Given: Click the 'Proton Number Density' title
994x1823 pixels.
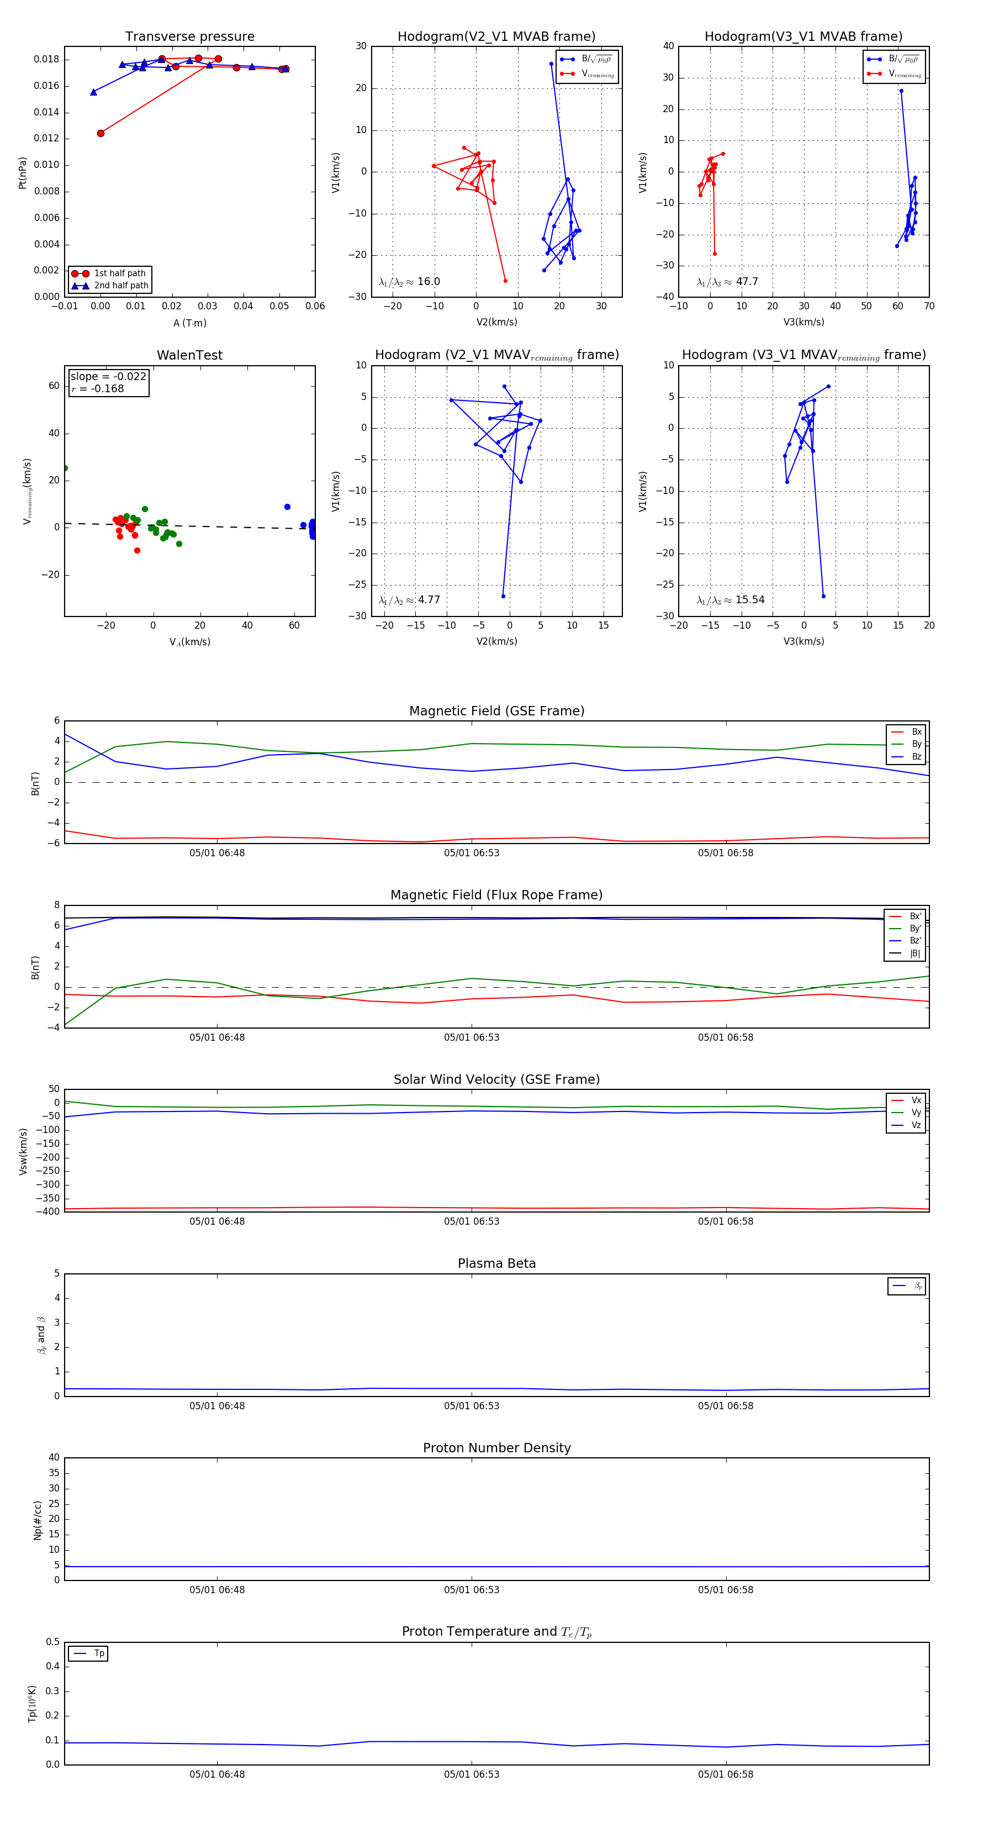Looking at the screenshot, I should pyautogui.click(x=496, y=1447).
